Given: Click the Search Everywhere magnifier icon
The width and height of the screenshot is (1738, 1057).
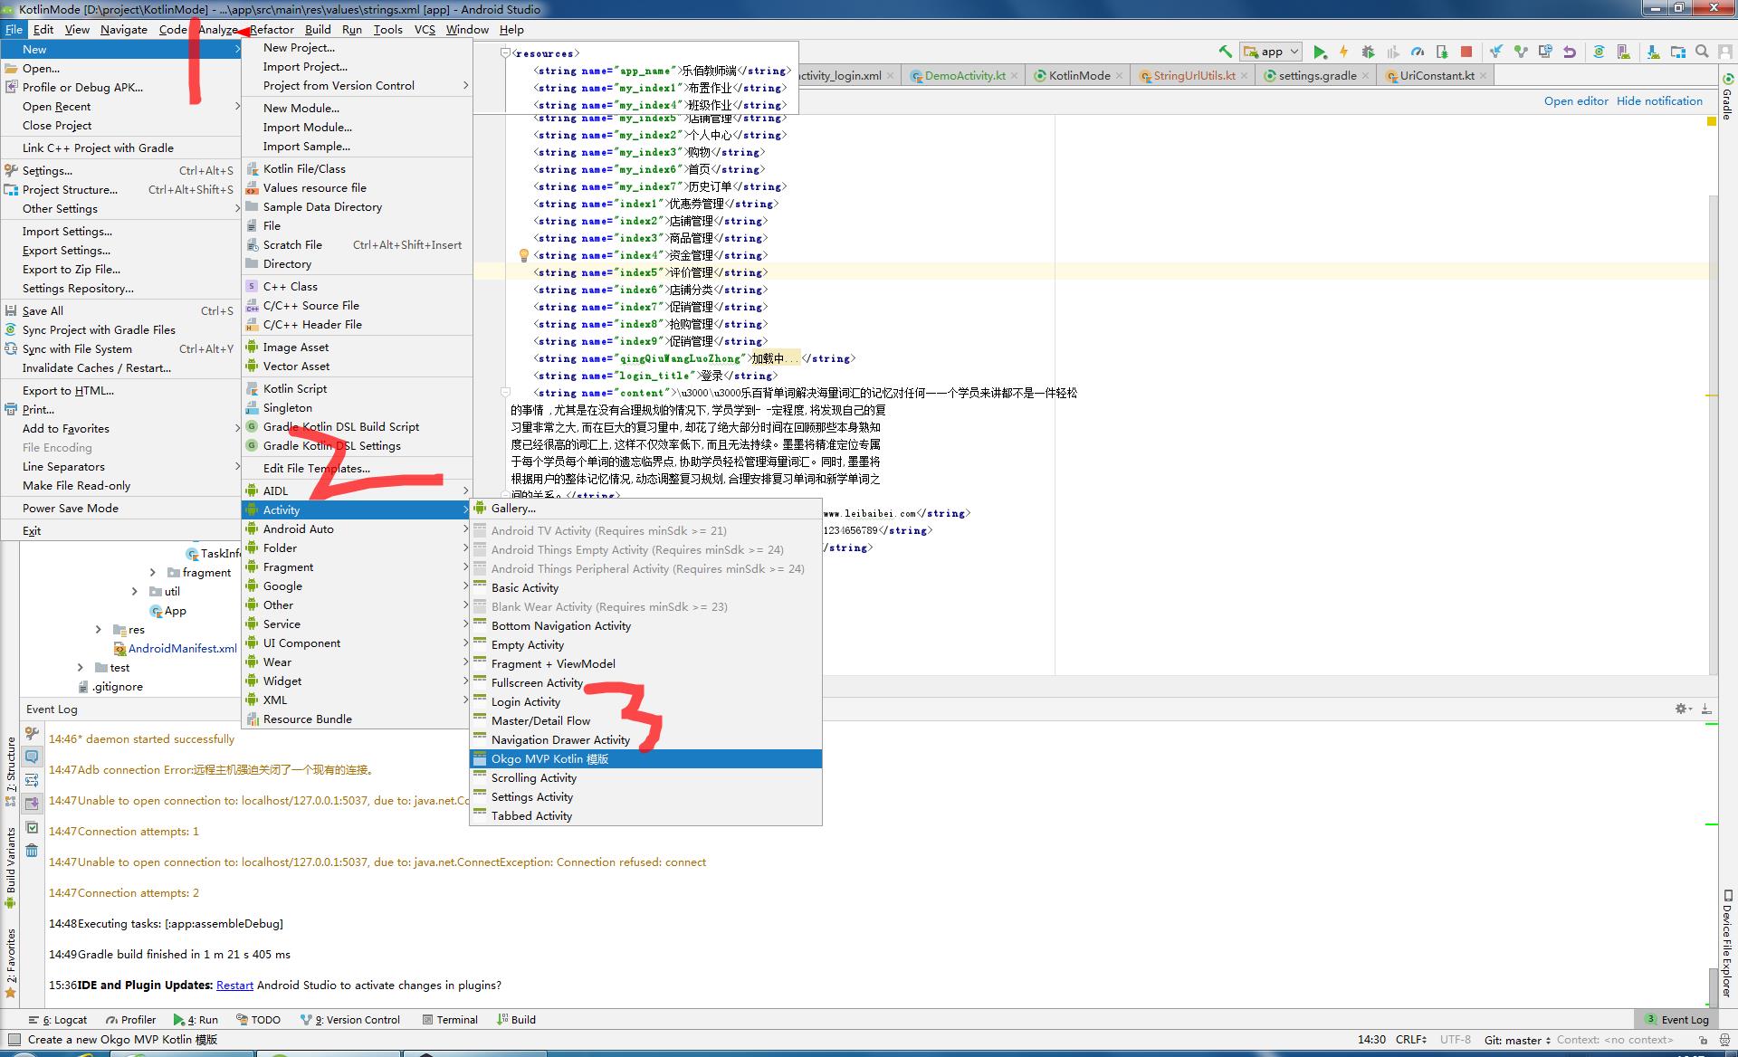Looking at the screenshot, I should (x=1702, y=52).
